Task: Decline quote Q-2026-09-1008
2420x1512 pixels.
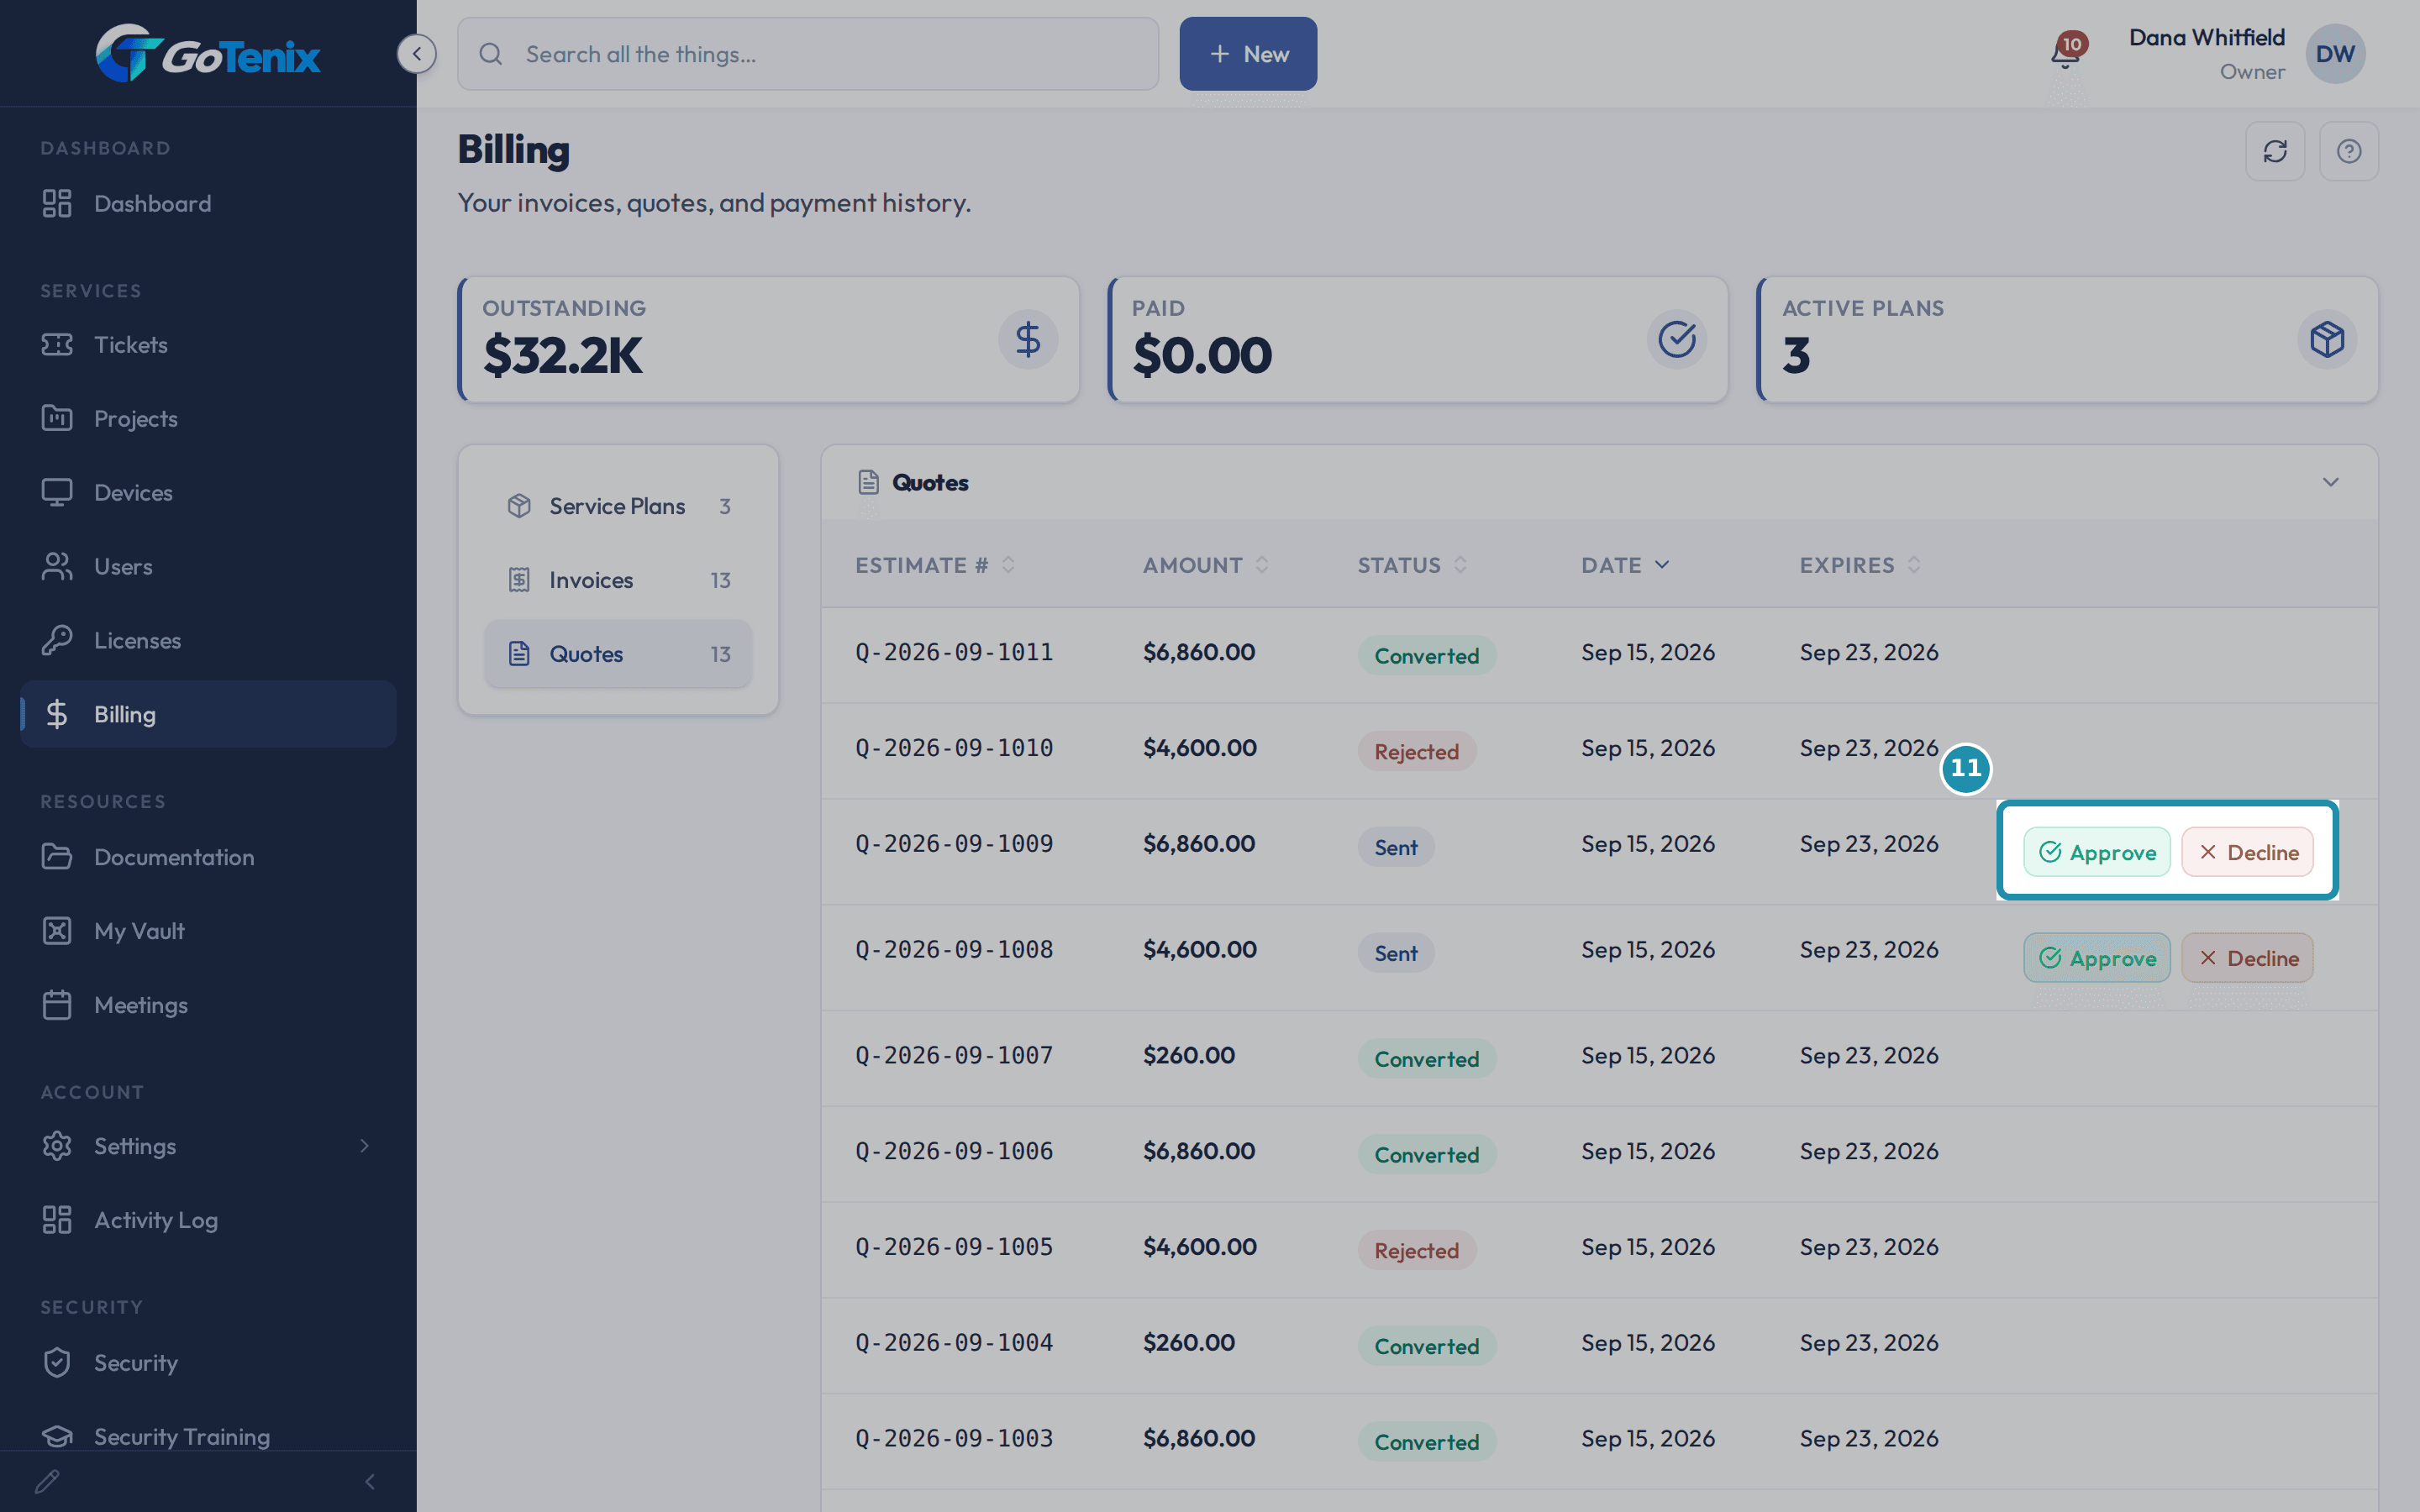Action: [2247, 958]
